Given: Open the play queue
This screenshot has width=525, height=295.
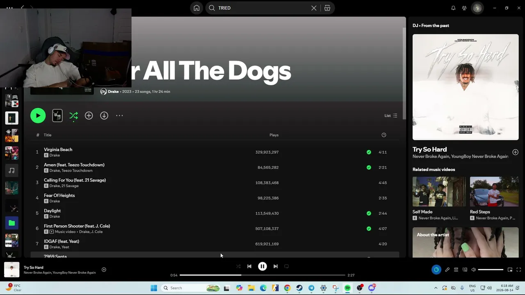Looking at the screenshot, I should (456, 270).
